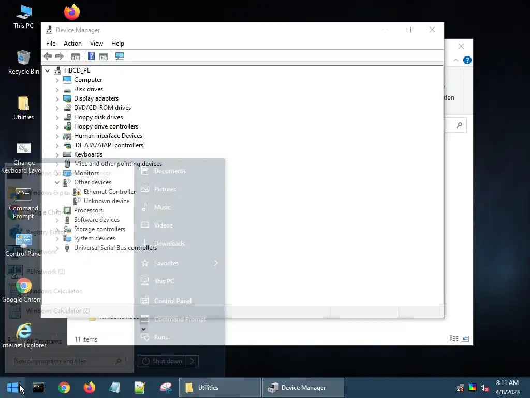Select the Google Chrome desktop icon
The width and height of the screenshot is (530, 398).
[x=23, y=290]
